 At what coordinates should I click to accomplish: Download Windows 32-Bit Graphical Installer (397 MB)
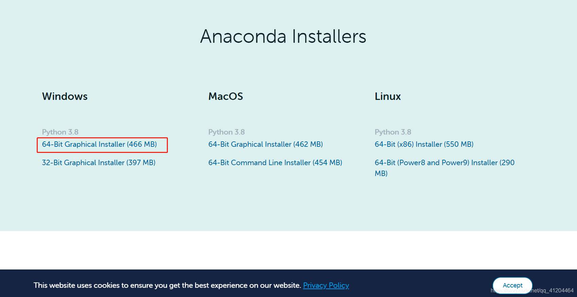pyautogui.click(x=99, y=163)
